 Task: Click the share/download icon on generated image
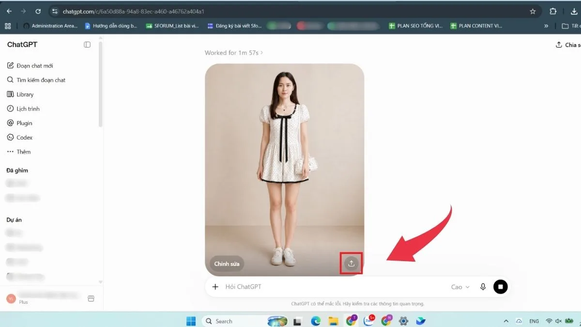tap(352, 264)
